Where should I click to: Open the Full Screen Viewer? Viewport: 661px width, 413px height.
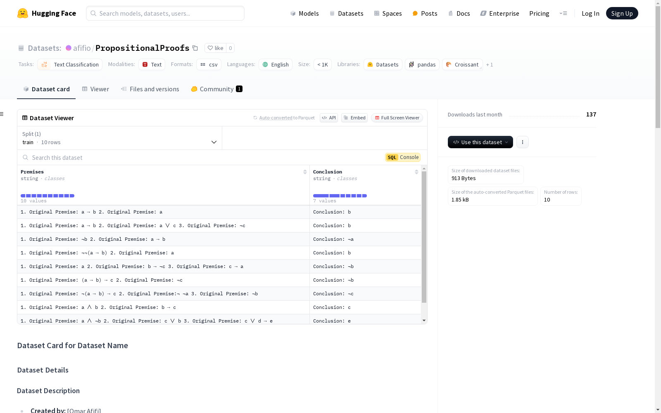pos(397,118)
